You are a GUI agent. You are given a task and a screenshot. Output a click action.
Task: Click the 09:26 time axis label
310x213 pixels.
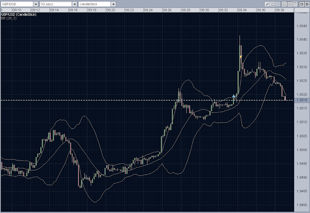(167, 10)
